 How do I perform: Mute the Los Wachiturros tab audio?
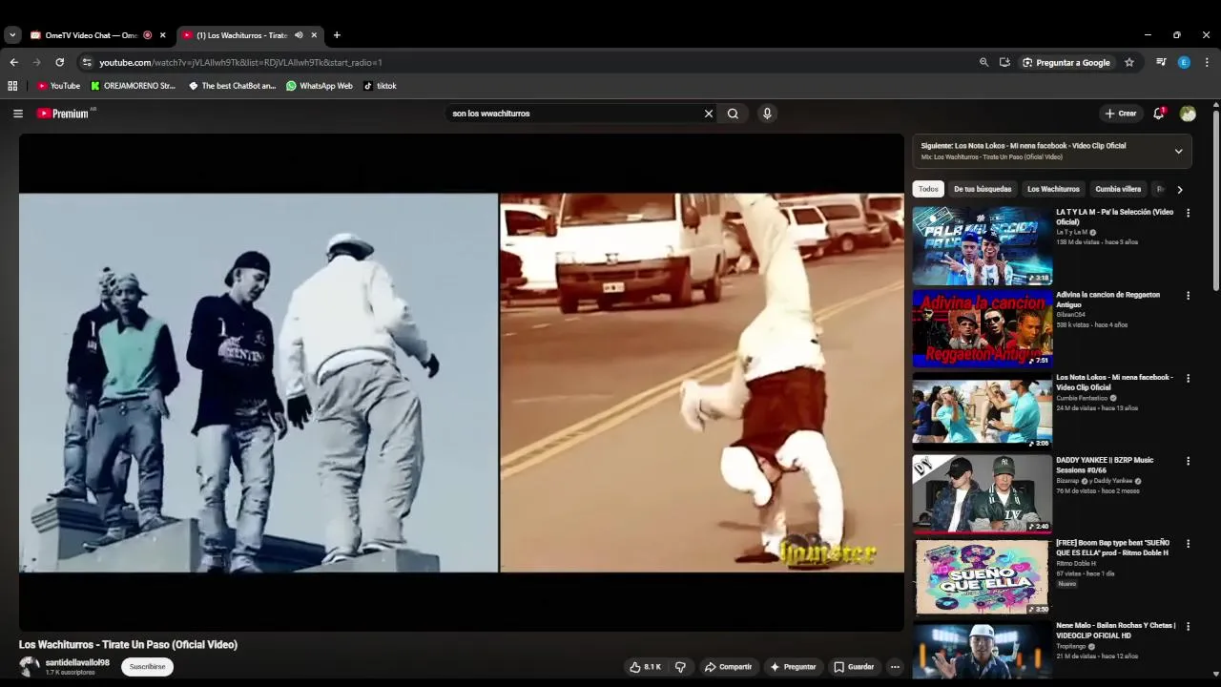pyautogui.click(x=299, y=35)
